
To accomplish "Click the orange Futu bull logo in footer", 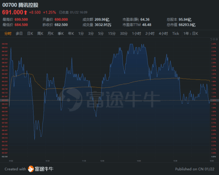I will 31,169.
